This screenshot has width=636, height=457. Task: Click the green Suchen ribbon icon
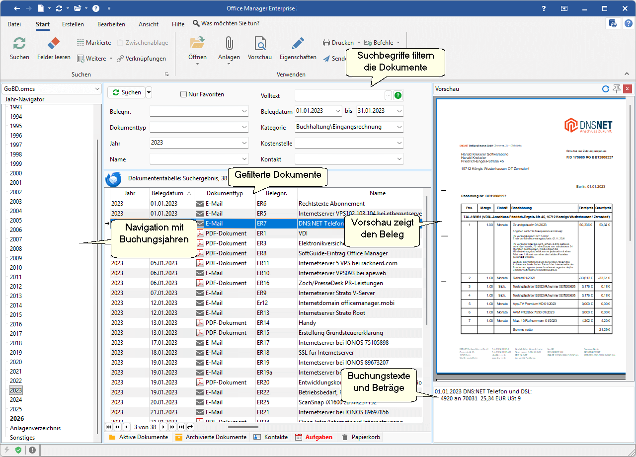coord(19,44)
